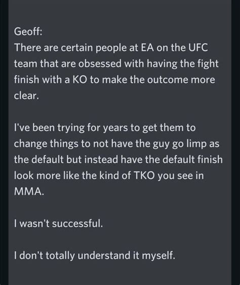
Task: Click the word "myself." at the message end
Action: coord(158,256)
